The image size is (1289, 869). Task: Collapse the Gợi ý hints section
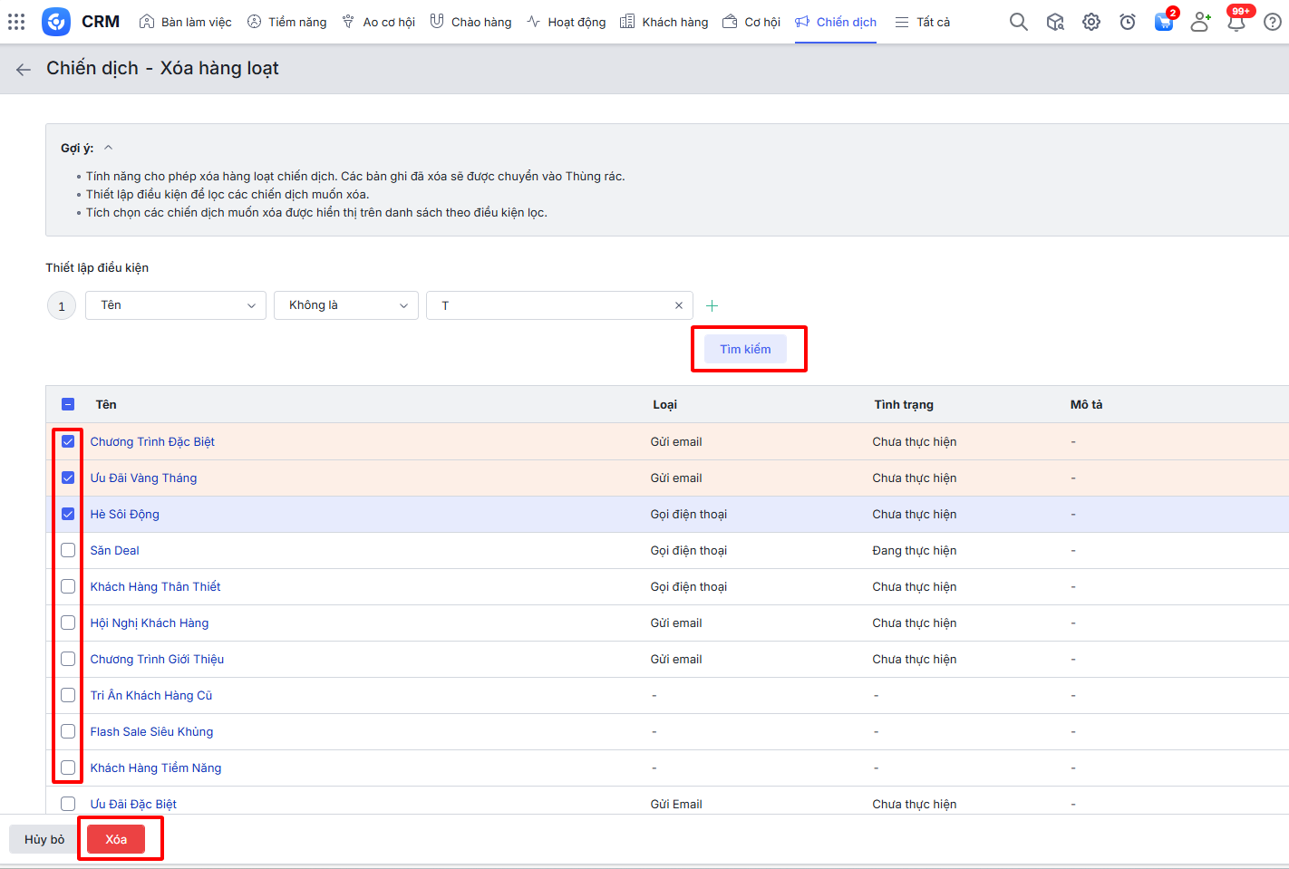pos(108,148)
